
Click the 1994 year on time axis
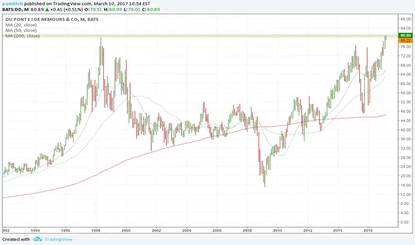[x=35, y=230]
